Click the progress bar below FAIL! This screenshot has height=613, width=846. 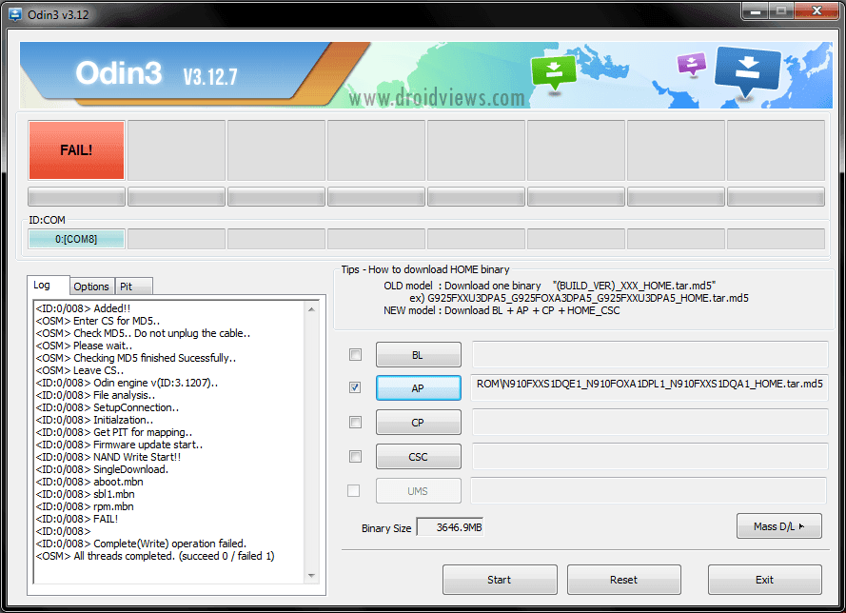click(x=77, y=196)
